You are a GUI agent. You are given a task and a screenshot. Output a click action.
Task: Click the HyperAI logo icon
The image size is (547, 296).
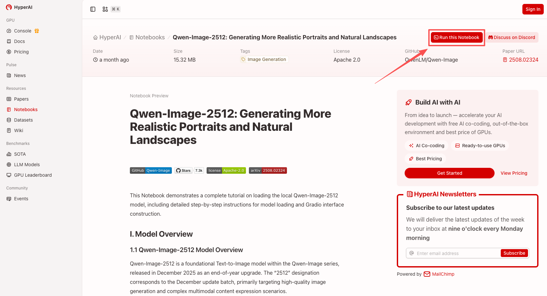(9, 7)
